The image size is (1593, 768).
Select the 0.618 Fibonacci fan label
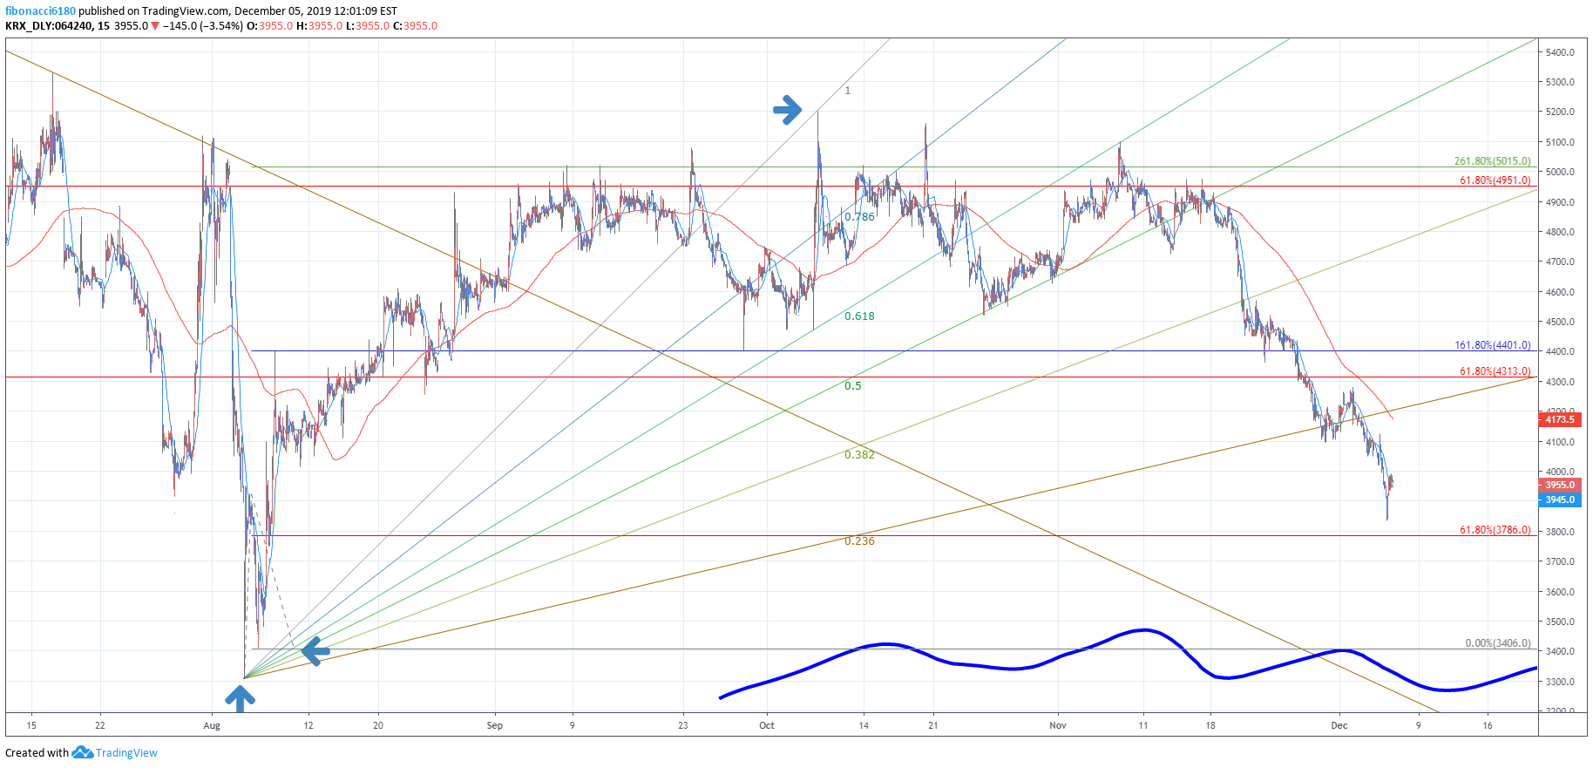859,316
